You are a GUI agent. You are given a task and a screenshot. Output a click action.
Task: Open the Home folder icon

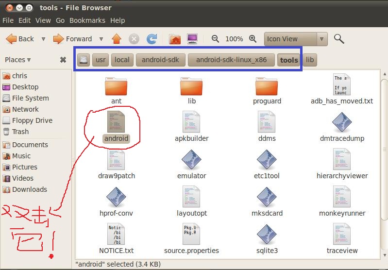[175, 39]
